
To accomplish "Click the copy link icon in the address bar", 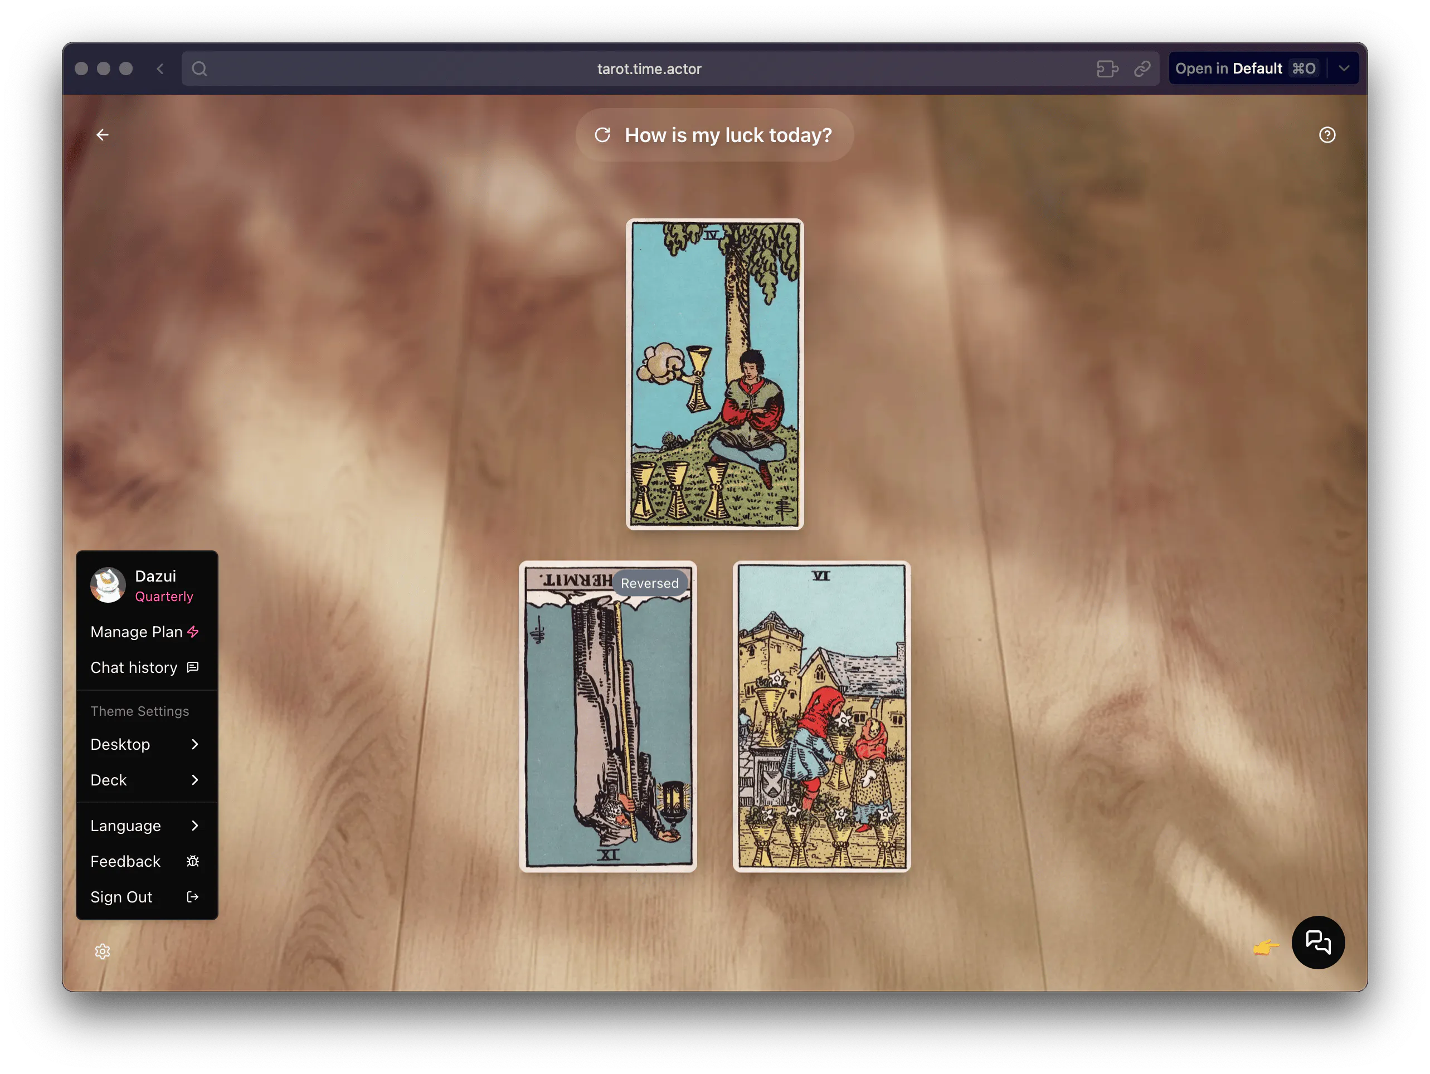I will tap(1142, 69).
